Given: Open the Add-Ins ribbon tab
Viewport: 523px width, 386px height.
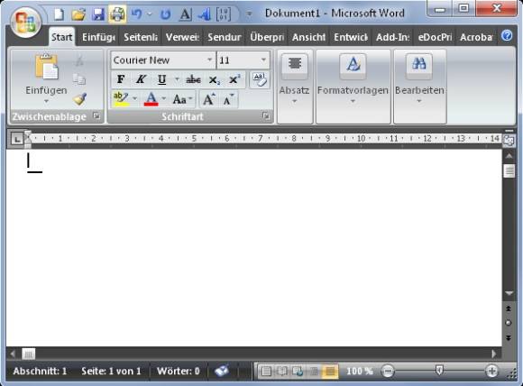Looking at the screenshot, I should point(392,37).
